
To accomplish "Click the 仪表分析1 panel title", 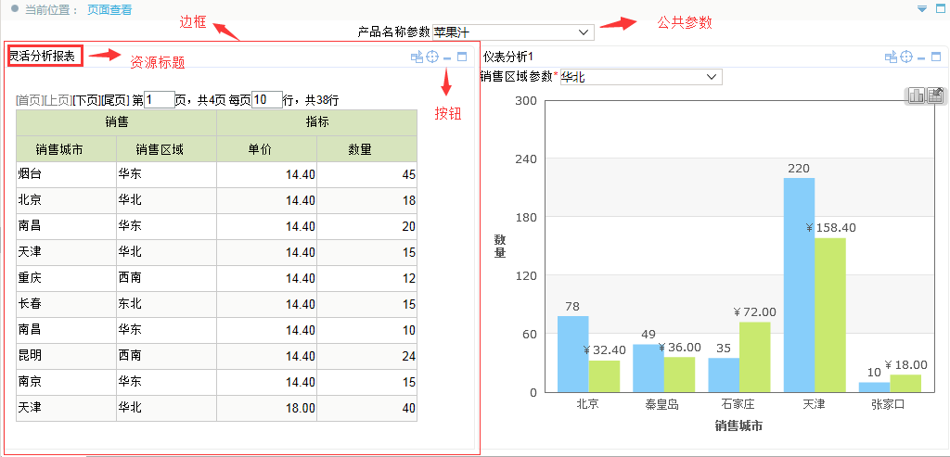I will 507,57.
